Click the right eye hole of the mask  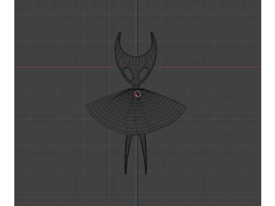coord(143,74)
